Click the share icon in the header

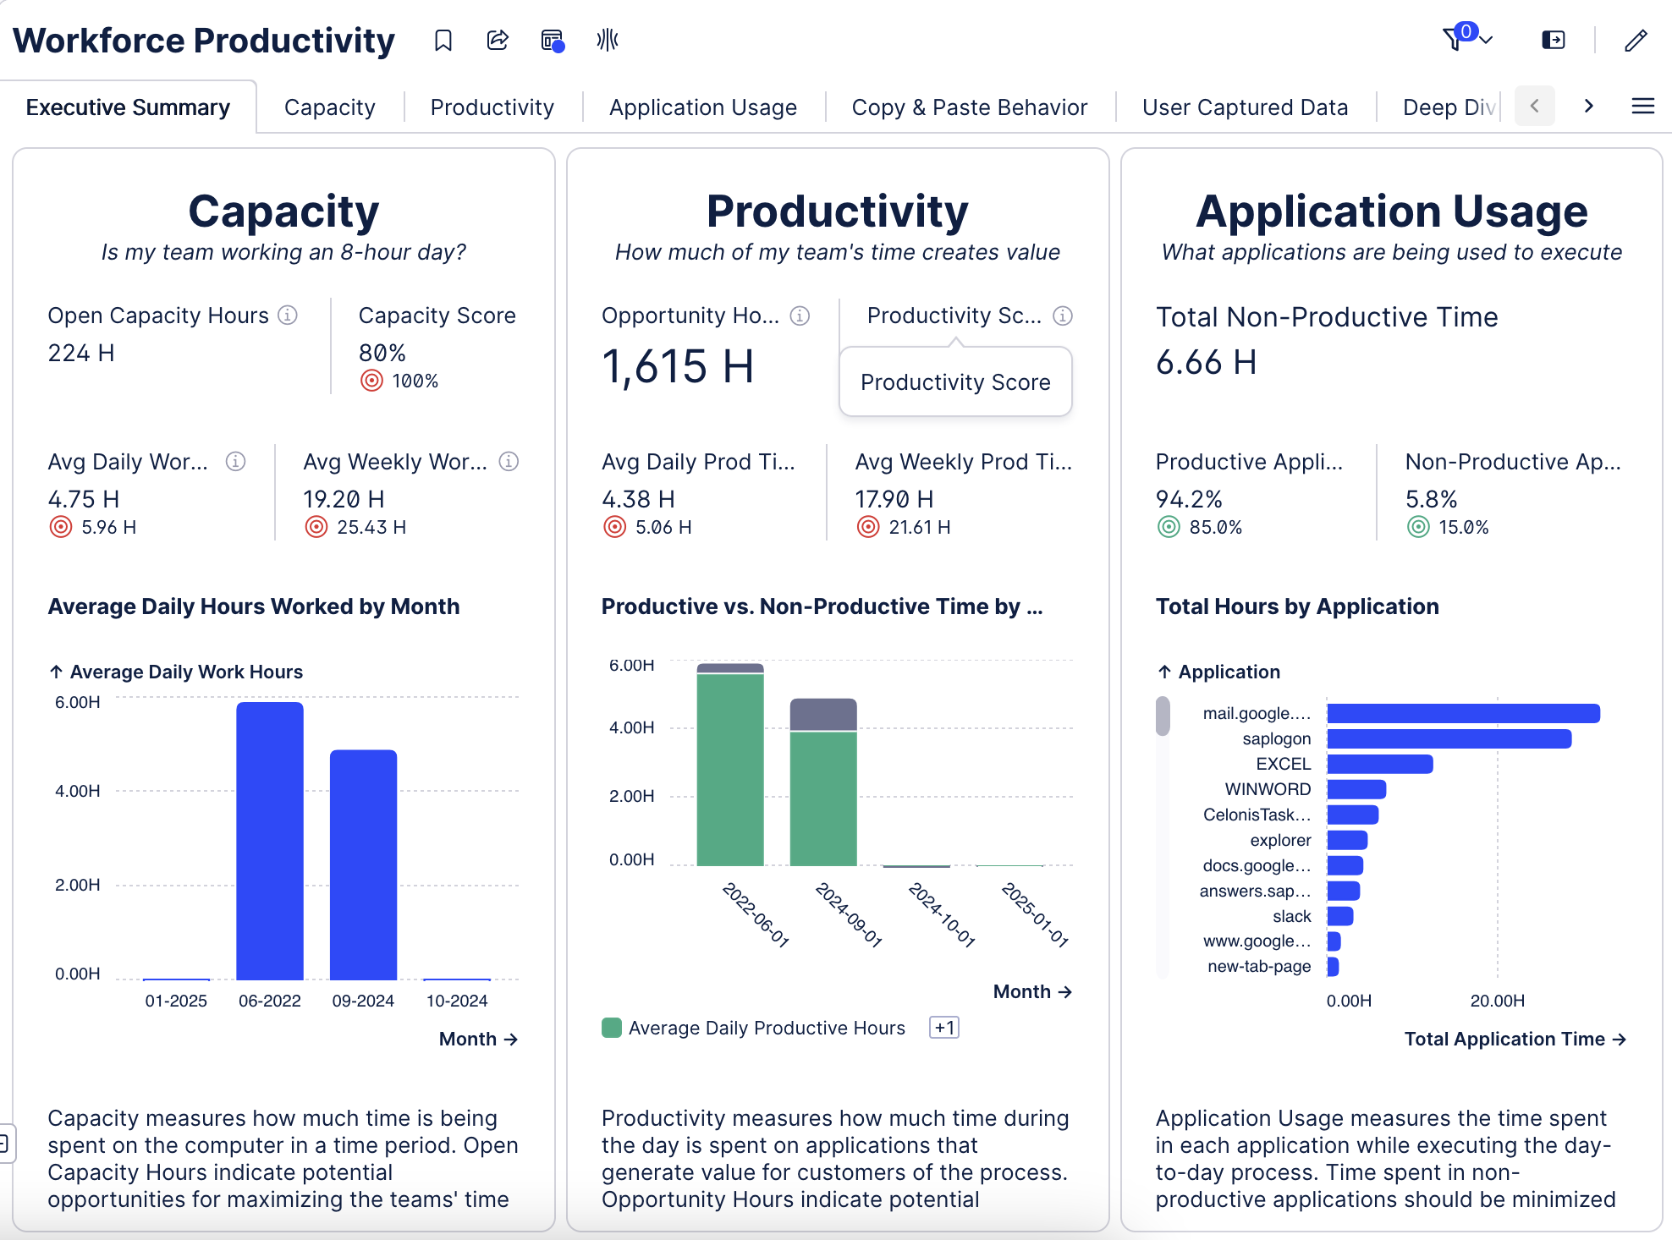point(498,40)
